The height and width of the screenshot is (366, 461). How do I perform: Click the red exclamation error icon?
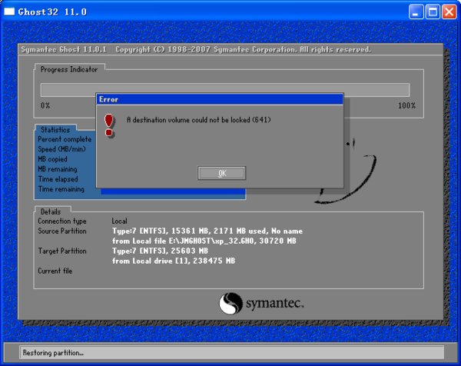pos(109,124)
